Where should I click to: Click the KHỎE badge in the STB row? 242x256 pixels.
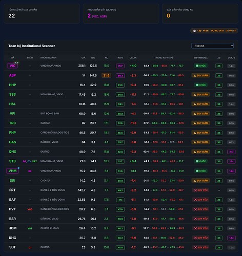200,161
